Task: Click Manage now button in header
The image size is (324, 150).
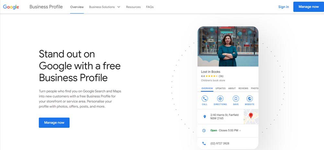Action: (308, 7)
